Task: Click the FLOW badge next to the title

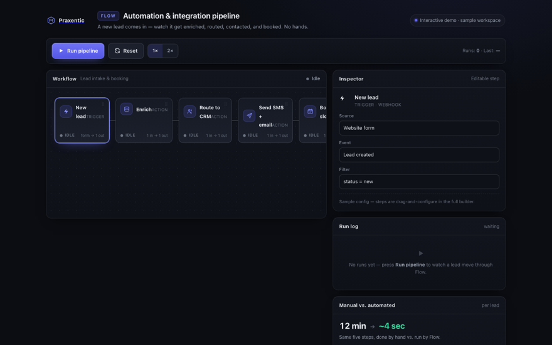Action: pos(108,16)
